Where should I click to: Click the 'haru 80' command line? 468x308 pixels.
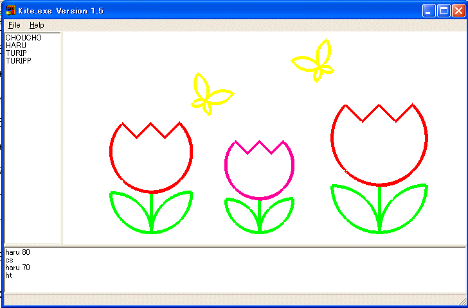[17, 252]
